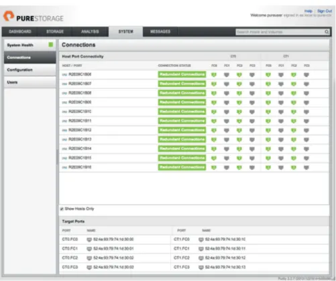This screenshot has height=281, width=336.
Task: Open the Messages tab
Action: click(160, 31)
